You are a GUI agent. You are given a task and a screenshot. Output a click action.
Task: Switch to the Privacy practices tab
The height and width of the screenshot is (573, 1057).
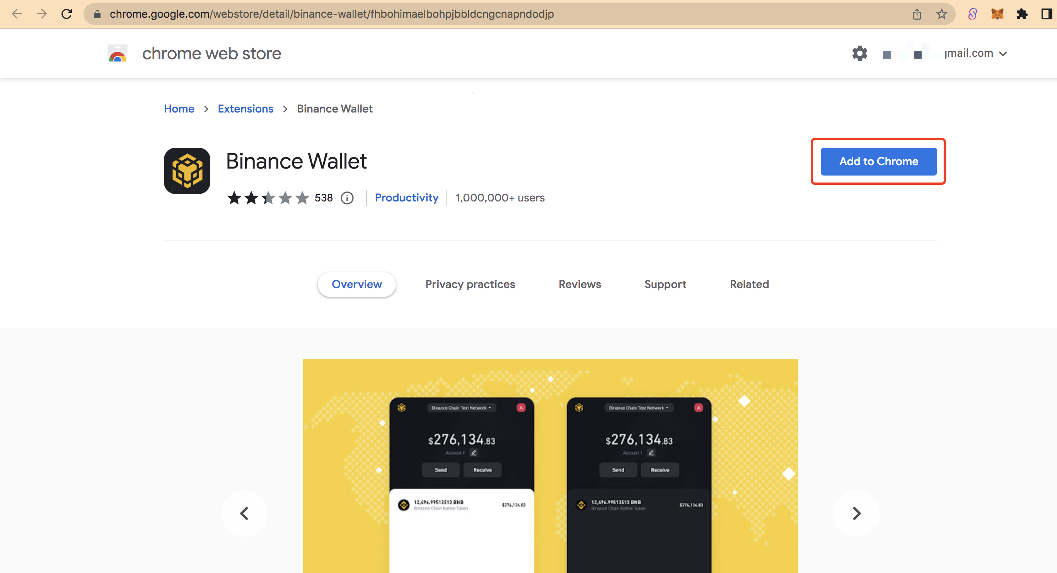click(x=470, y=284)
